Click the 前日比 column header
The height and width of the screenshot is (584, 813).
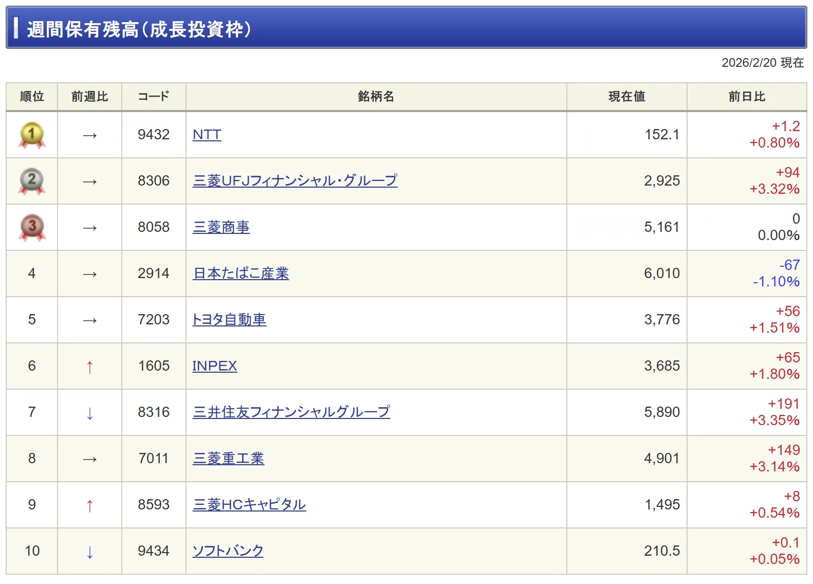tap(747, 97)
